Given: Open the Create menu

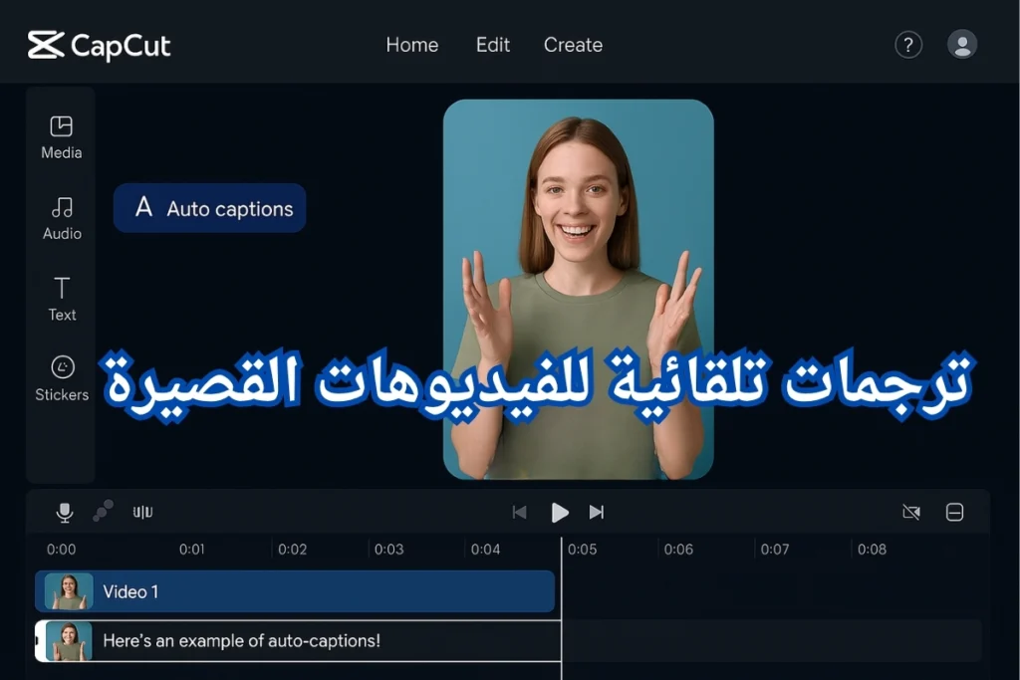Looking at the screenshot, I should tap(573, 45).
